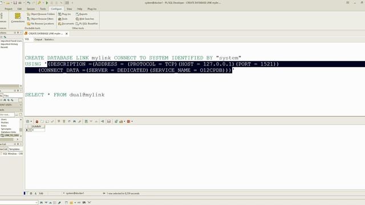Viewport: 365px width, 205px height.
Task: Open Object Browser Folders
Action: 40,14
